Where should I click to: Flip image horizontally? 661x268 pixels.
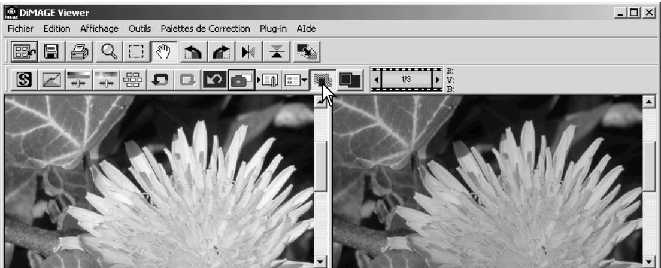pyautogui.click(x=248, y=51)
